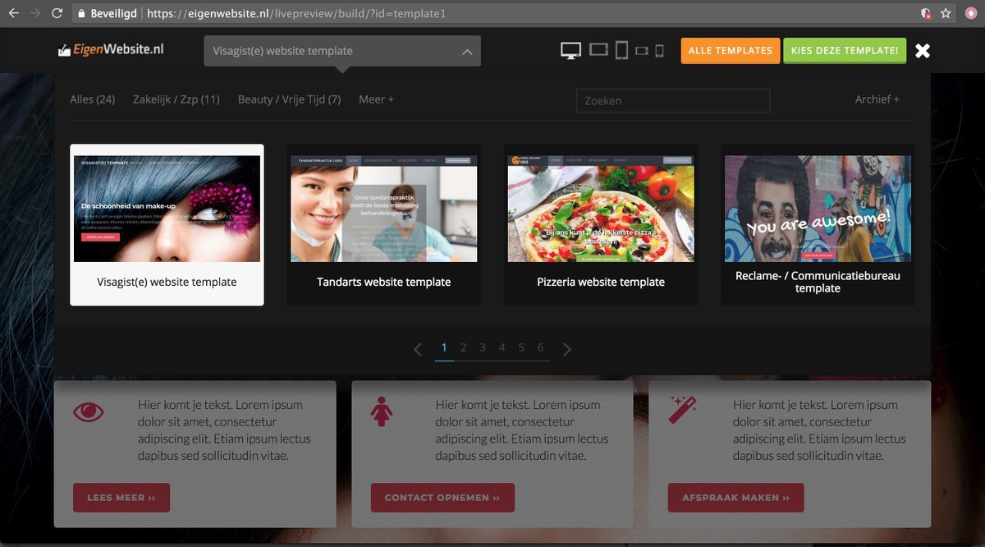Image resolution: width=985 pixels, height=547 pixels.
Task: Go forward with browser forward arrow
Action: pyautogui.click(x=34, y=13)
